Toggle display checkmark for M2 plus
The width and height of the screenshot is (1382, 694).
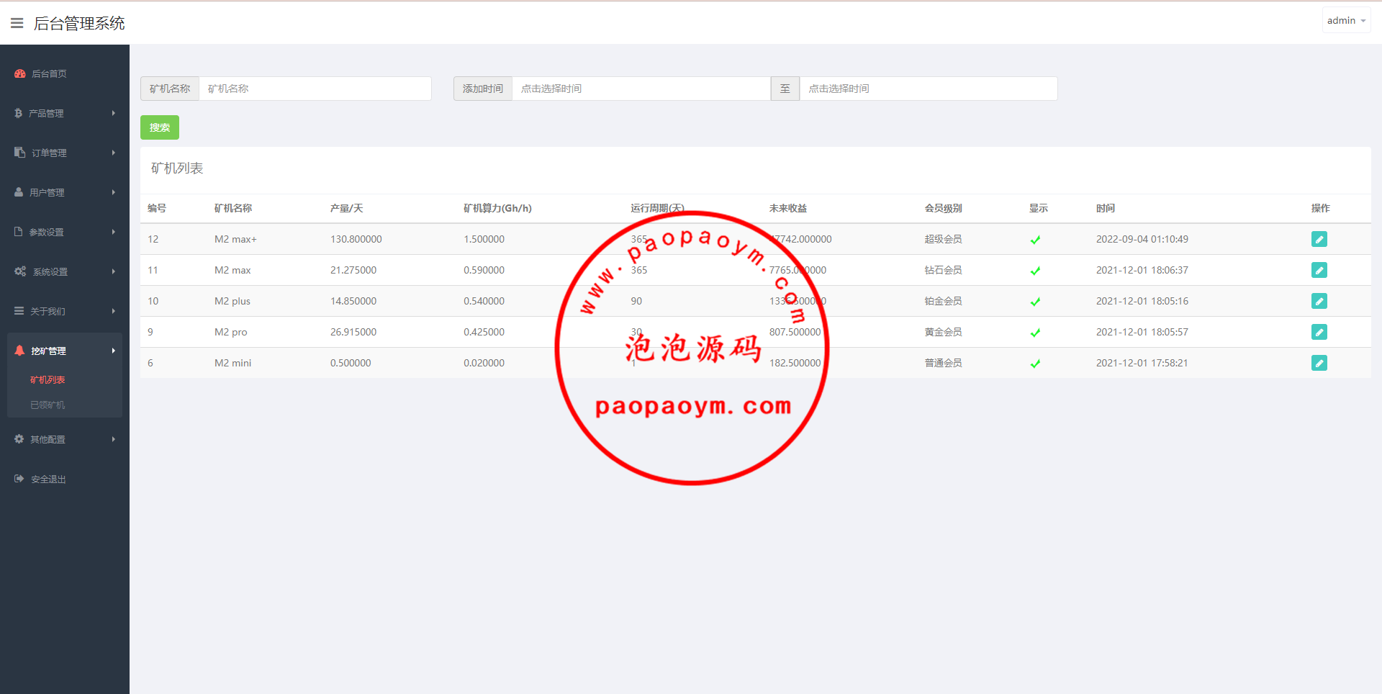pos(1035,302)
